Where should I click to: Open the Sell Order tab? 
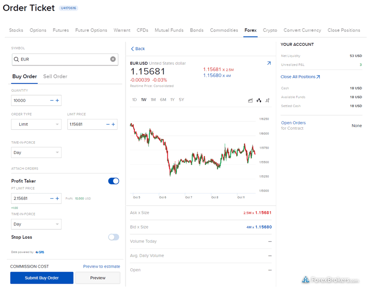(x=55, y=76)
